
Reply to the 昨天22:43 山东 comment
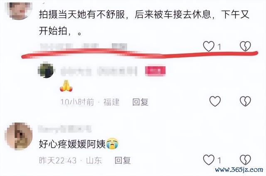[x=123, y=160]
